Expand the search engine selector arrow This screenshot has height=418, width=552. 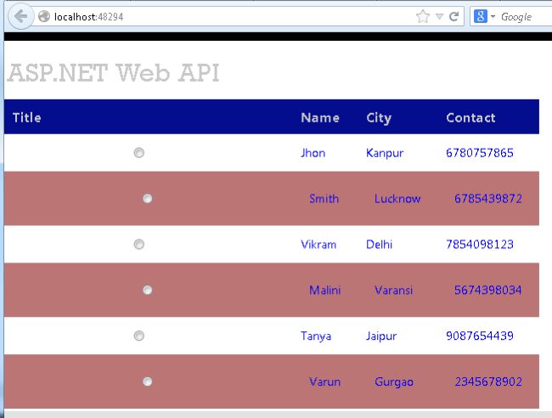(x=493, y=16)
